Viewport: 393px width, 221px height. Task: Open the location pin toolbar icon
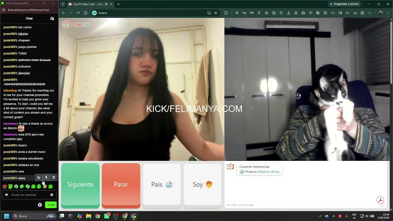259,13
